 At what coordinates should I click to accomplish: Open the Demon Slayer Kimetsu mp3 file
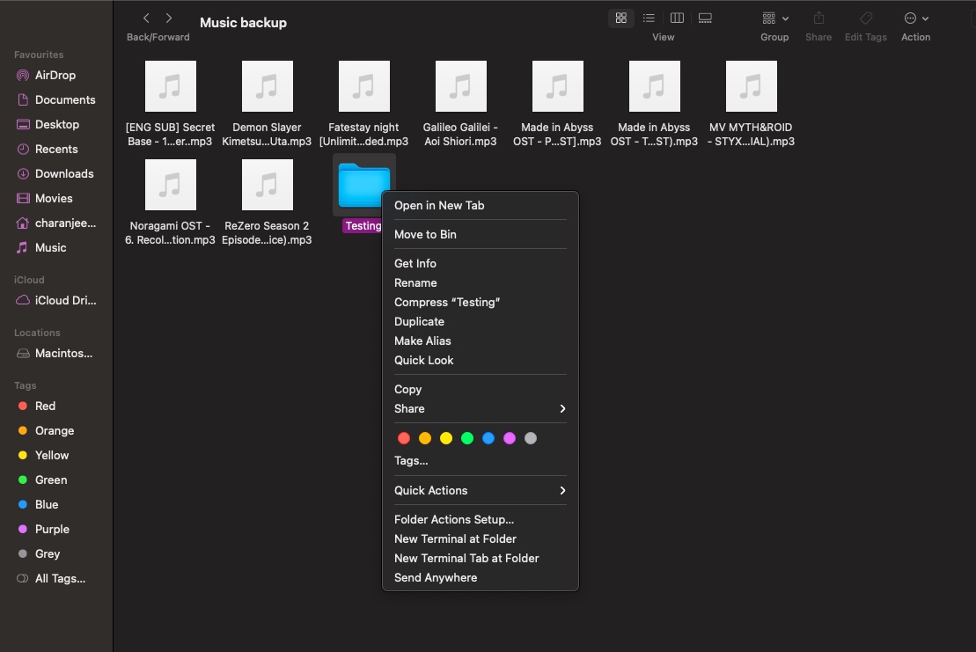coord(267,86)
